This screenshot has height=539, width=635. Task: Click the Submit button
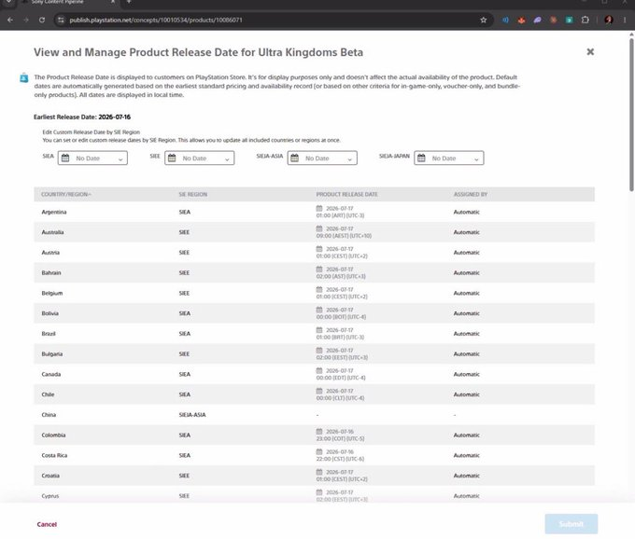(571, 524)
